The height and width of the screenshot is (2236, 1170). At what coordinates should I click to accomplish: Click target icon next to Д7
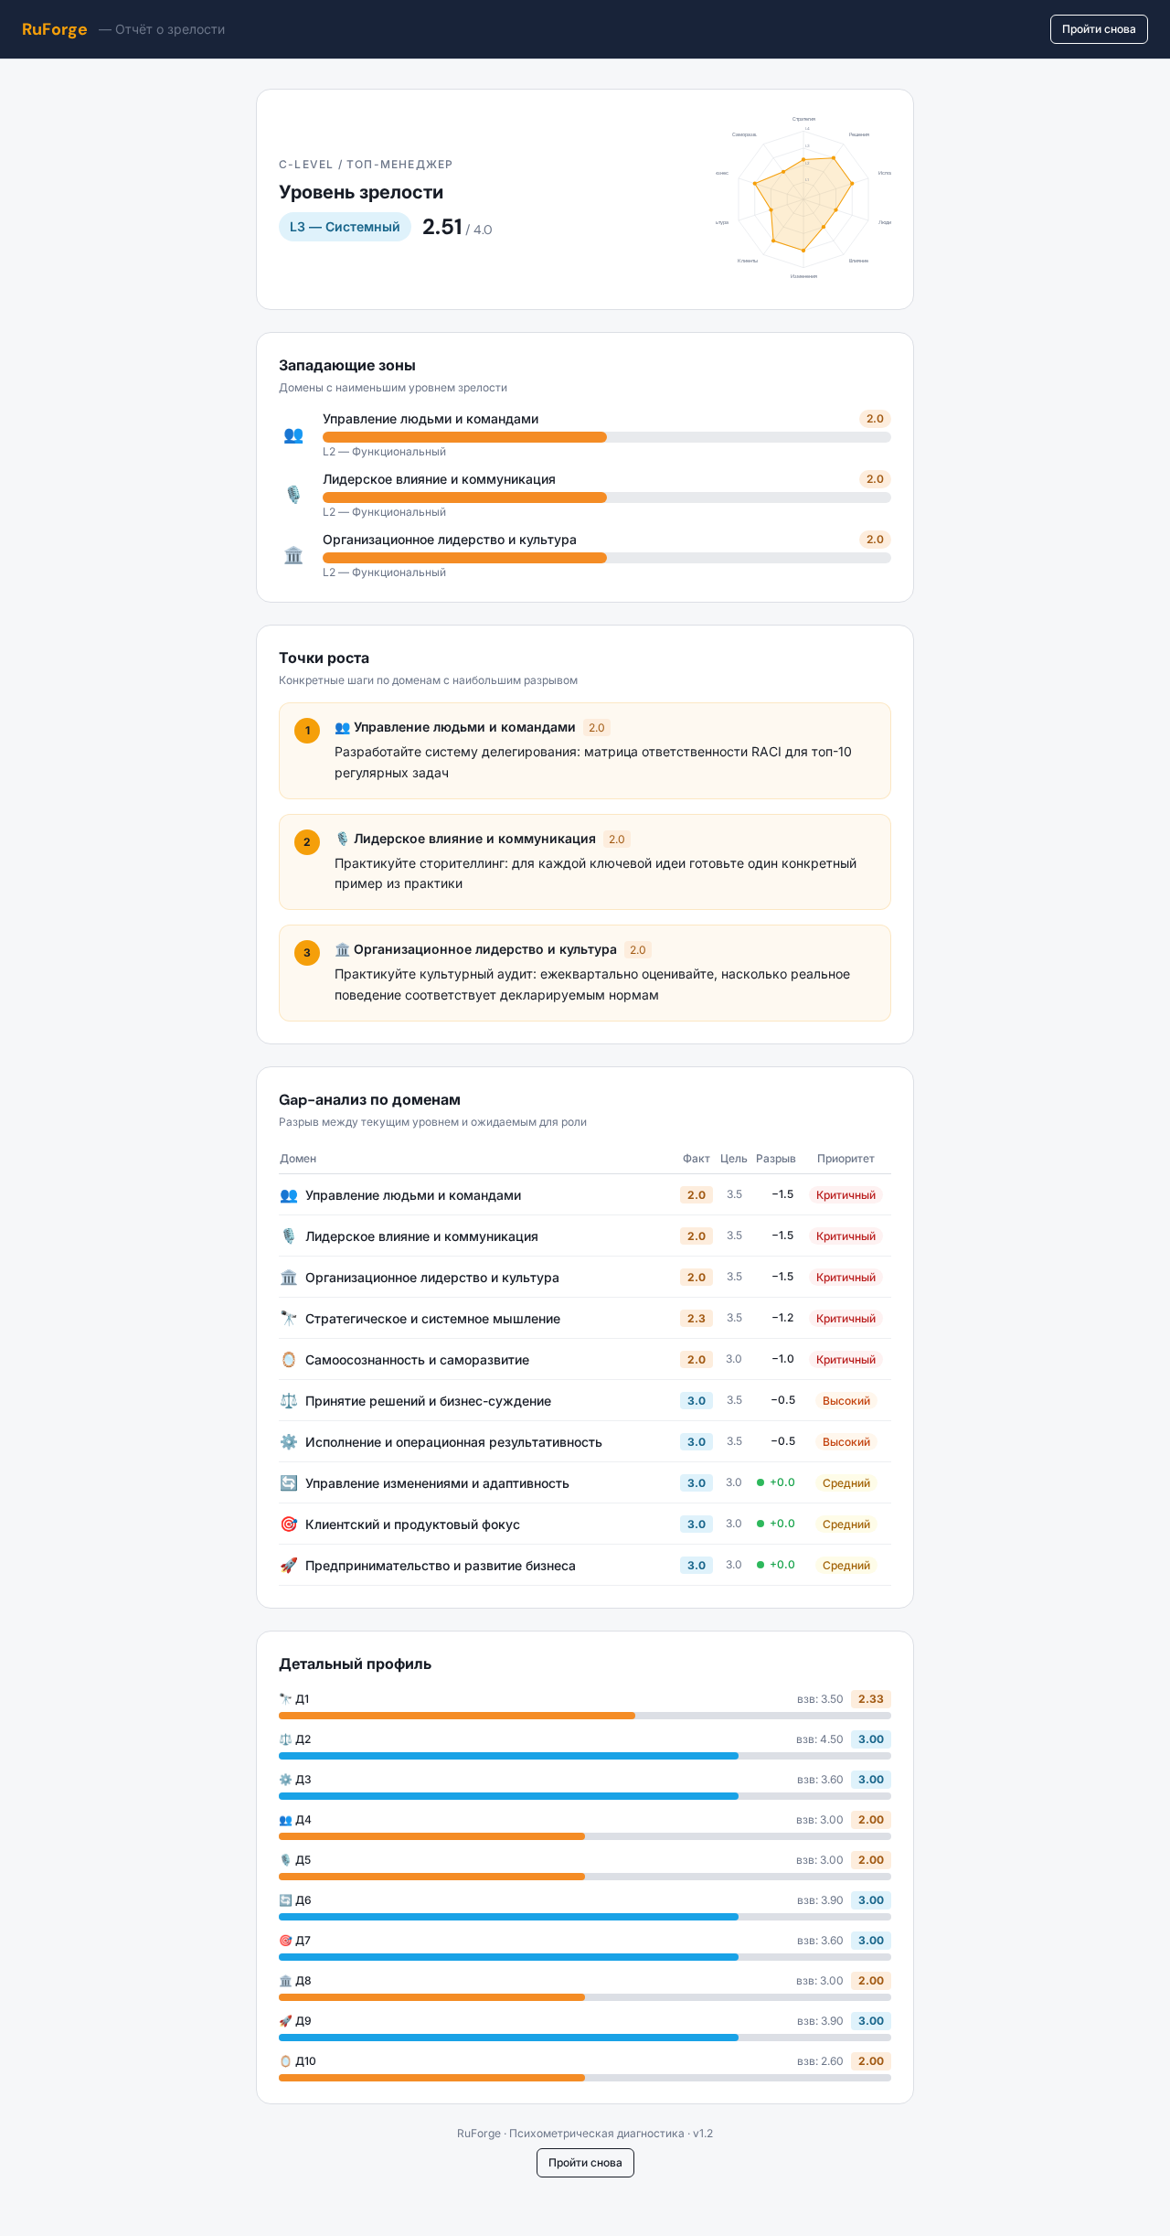click(x=285, y=1941)
